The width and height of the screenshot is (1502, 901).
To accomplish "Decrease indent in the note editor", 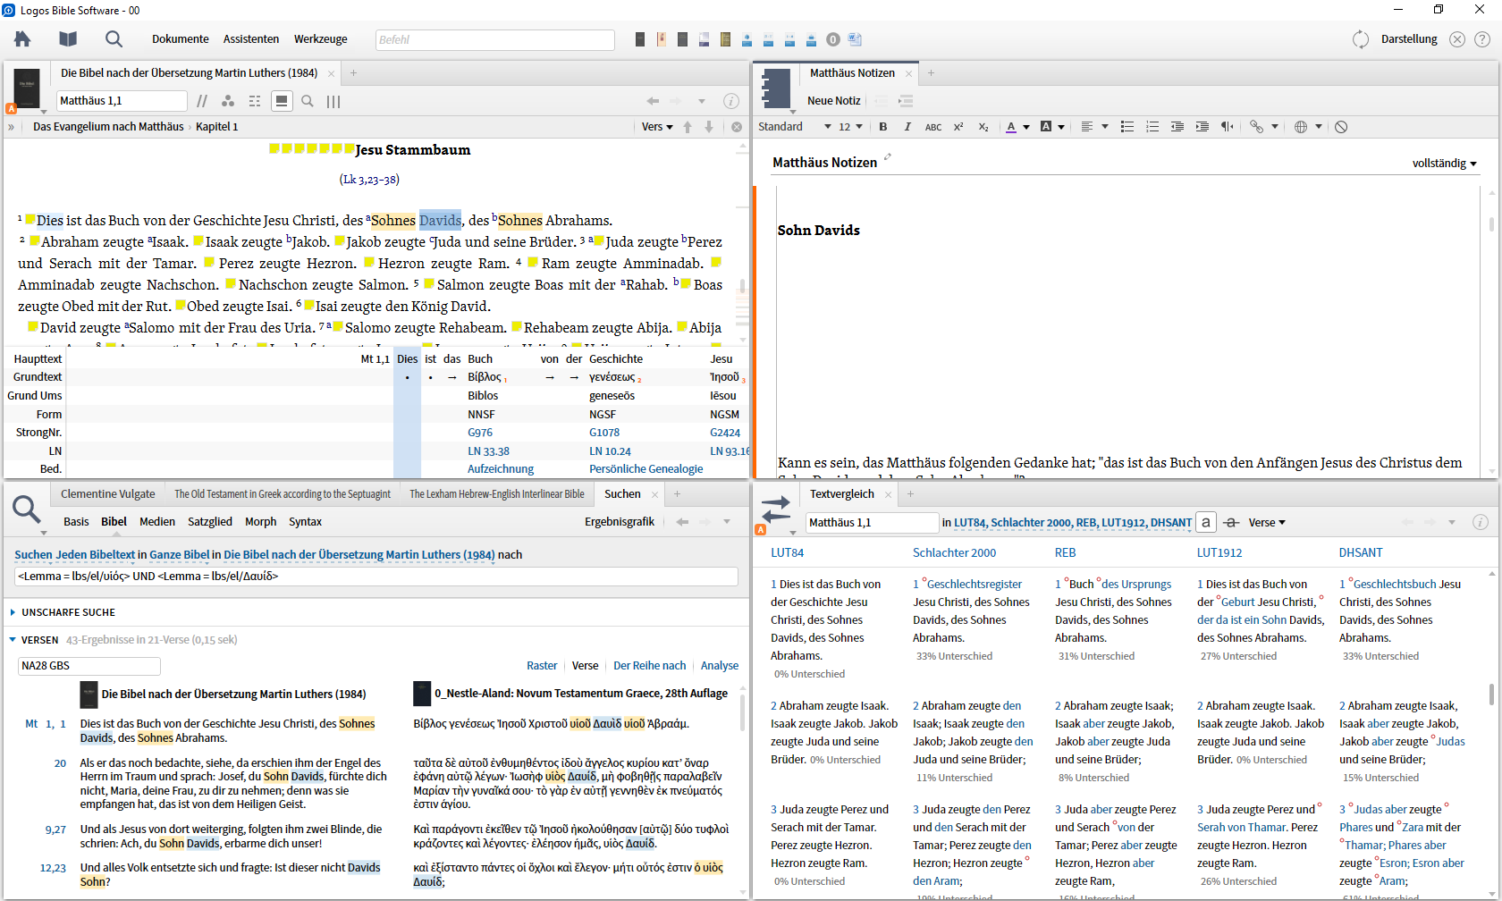I will 1177,127.
